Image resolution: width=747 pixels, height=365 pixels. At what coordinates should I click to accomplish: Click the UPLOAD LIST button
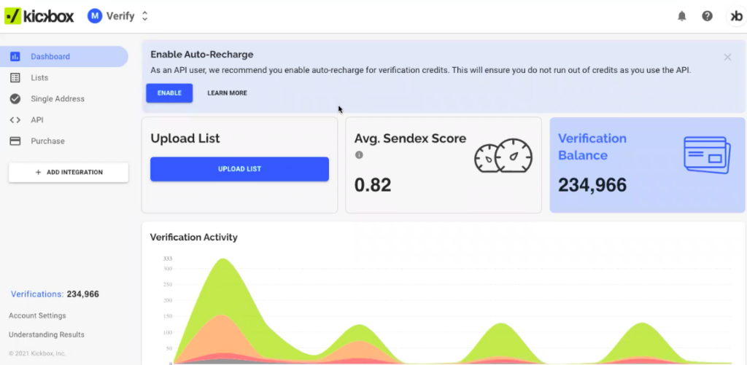pyautogui.click(x=239, y=169)
